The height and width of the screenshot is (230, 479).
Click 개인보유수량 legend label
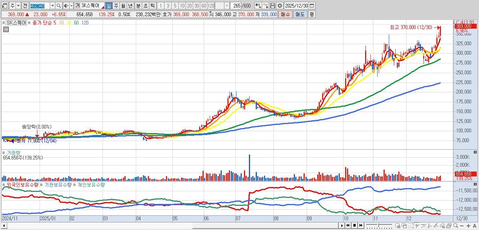[x=92, y=185]
